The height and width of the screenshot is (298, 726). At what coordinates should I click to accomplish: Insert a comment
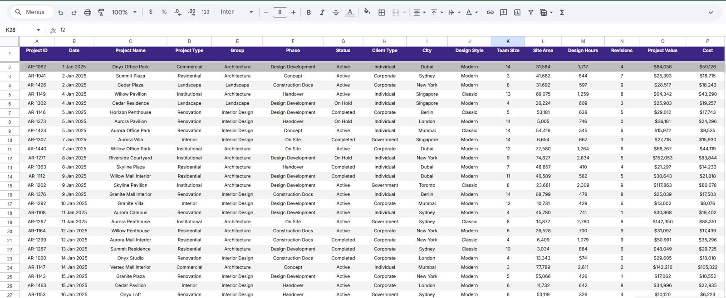(504, 13)
